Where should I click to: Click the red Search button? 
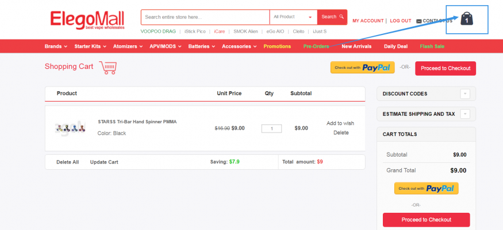click(332, 17)
